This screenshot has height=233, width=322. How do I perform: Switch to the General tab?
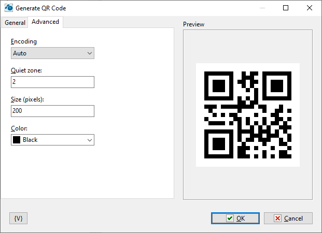(15, 23)
